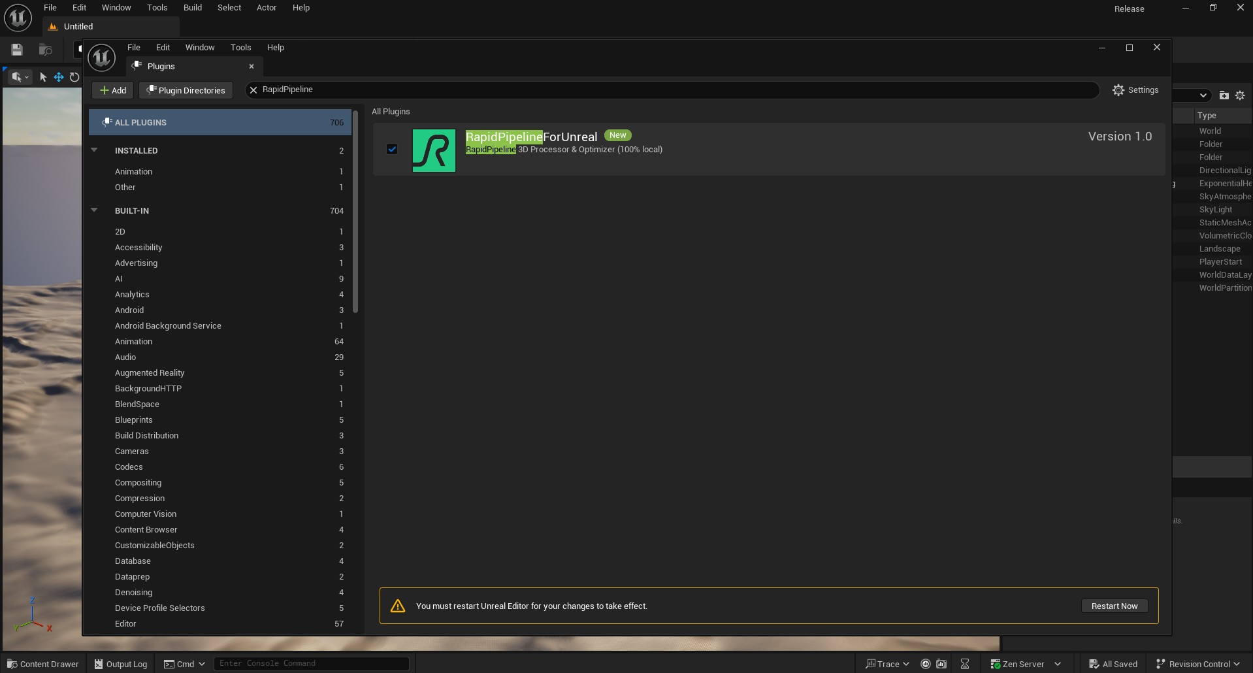Viewport: 1253px width, 673px height.
Task: Open Content Drawer
Action: click(x=43, y=664)
